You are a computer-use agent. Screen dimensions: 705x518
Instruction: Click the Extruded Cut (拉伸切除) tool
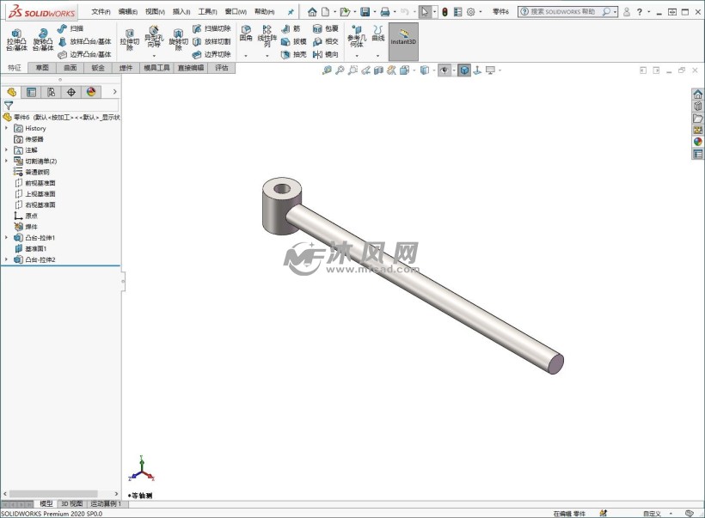130,40
